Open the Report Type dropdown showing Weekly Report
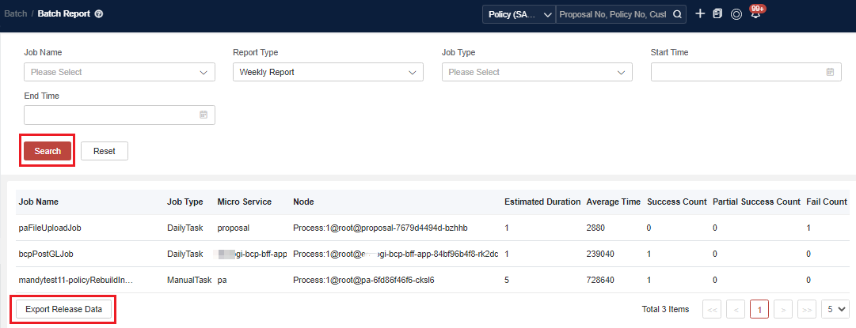 tap(328, 72)
